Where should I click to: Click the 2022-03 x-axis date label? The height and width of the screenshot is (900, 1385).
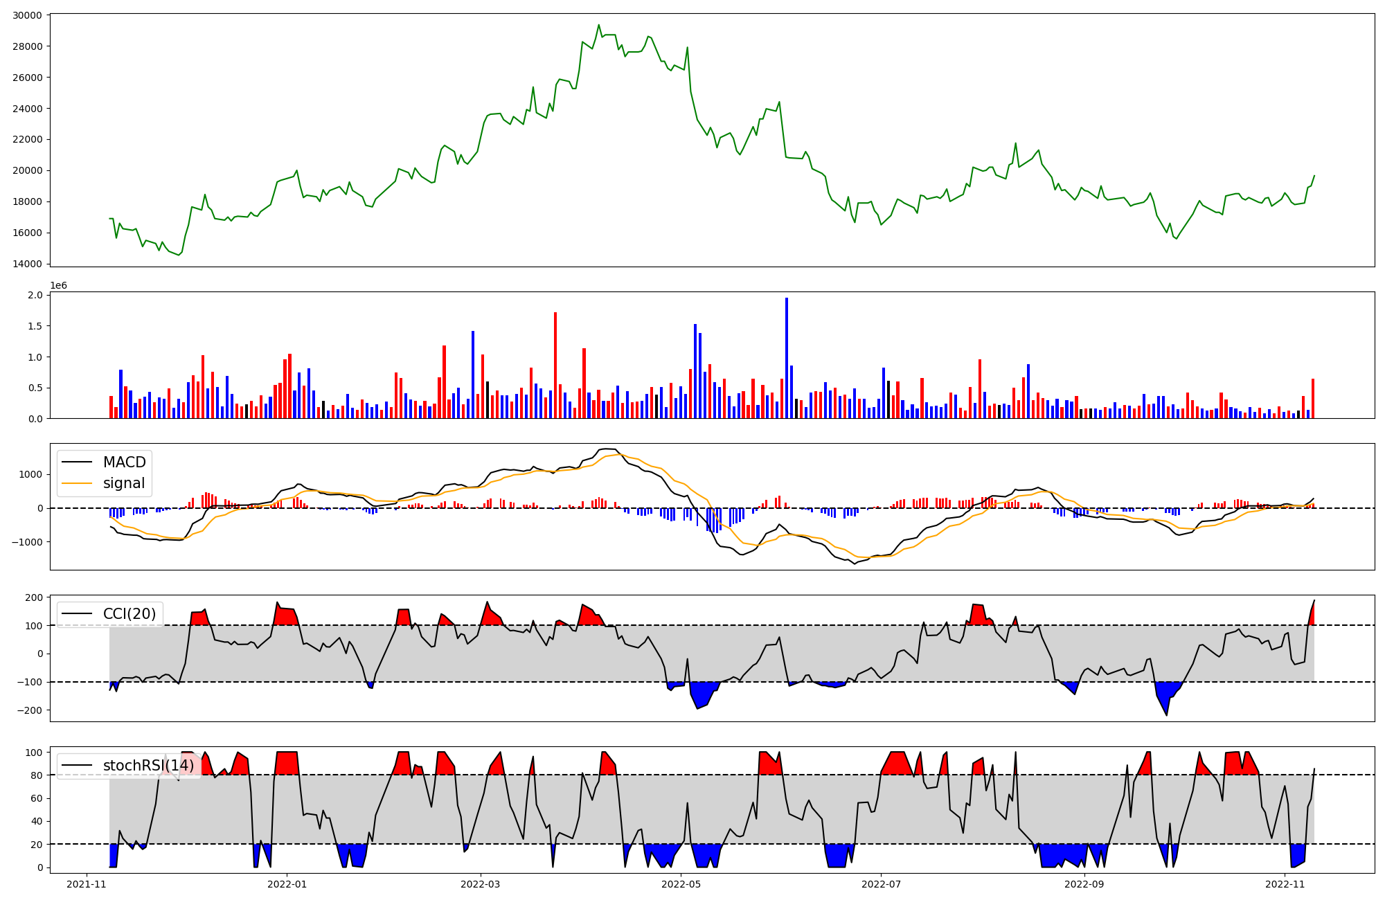480,884
